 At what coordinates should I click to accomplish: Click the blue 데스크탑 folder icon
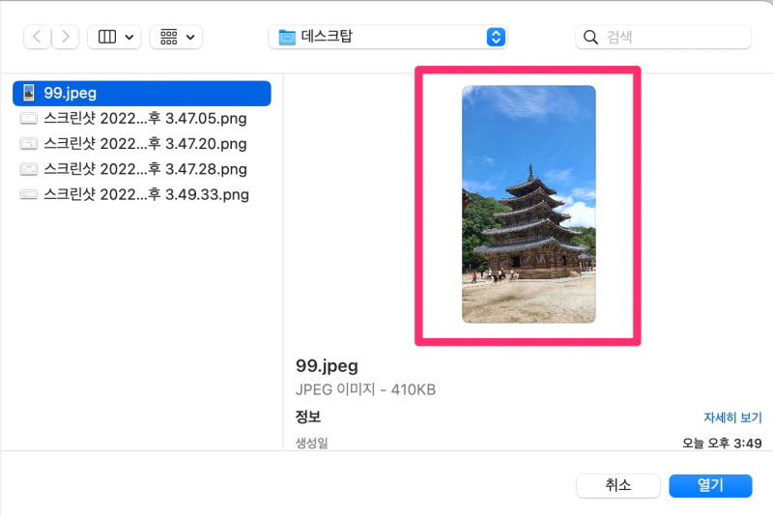[287, 37]
